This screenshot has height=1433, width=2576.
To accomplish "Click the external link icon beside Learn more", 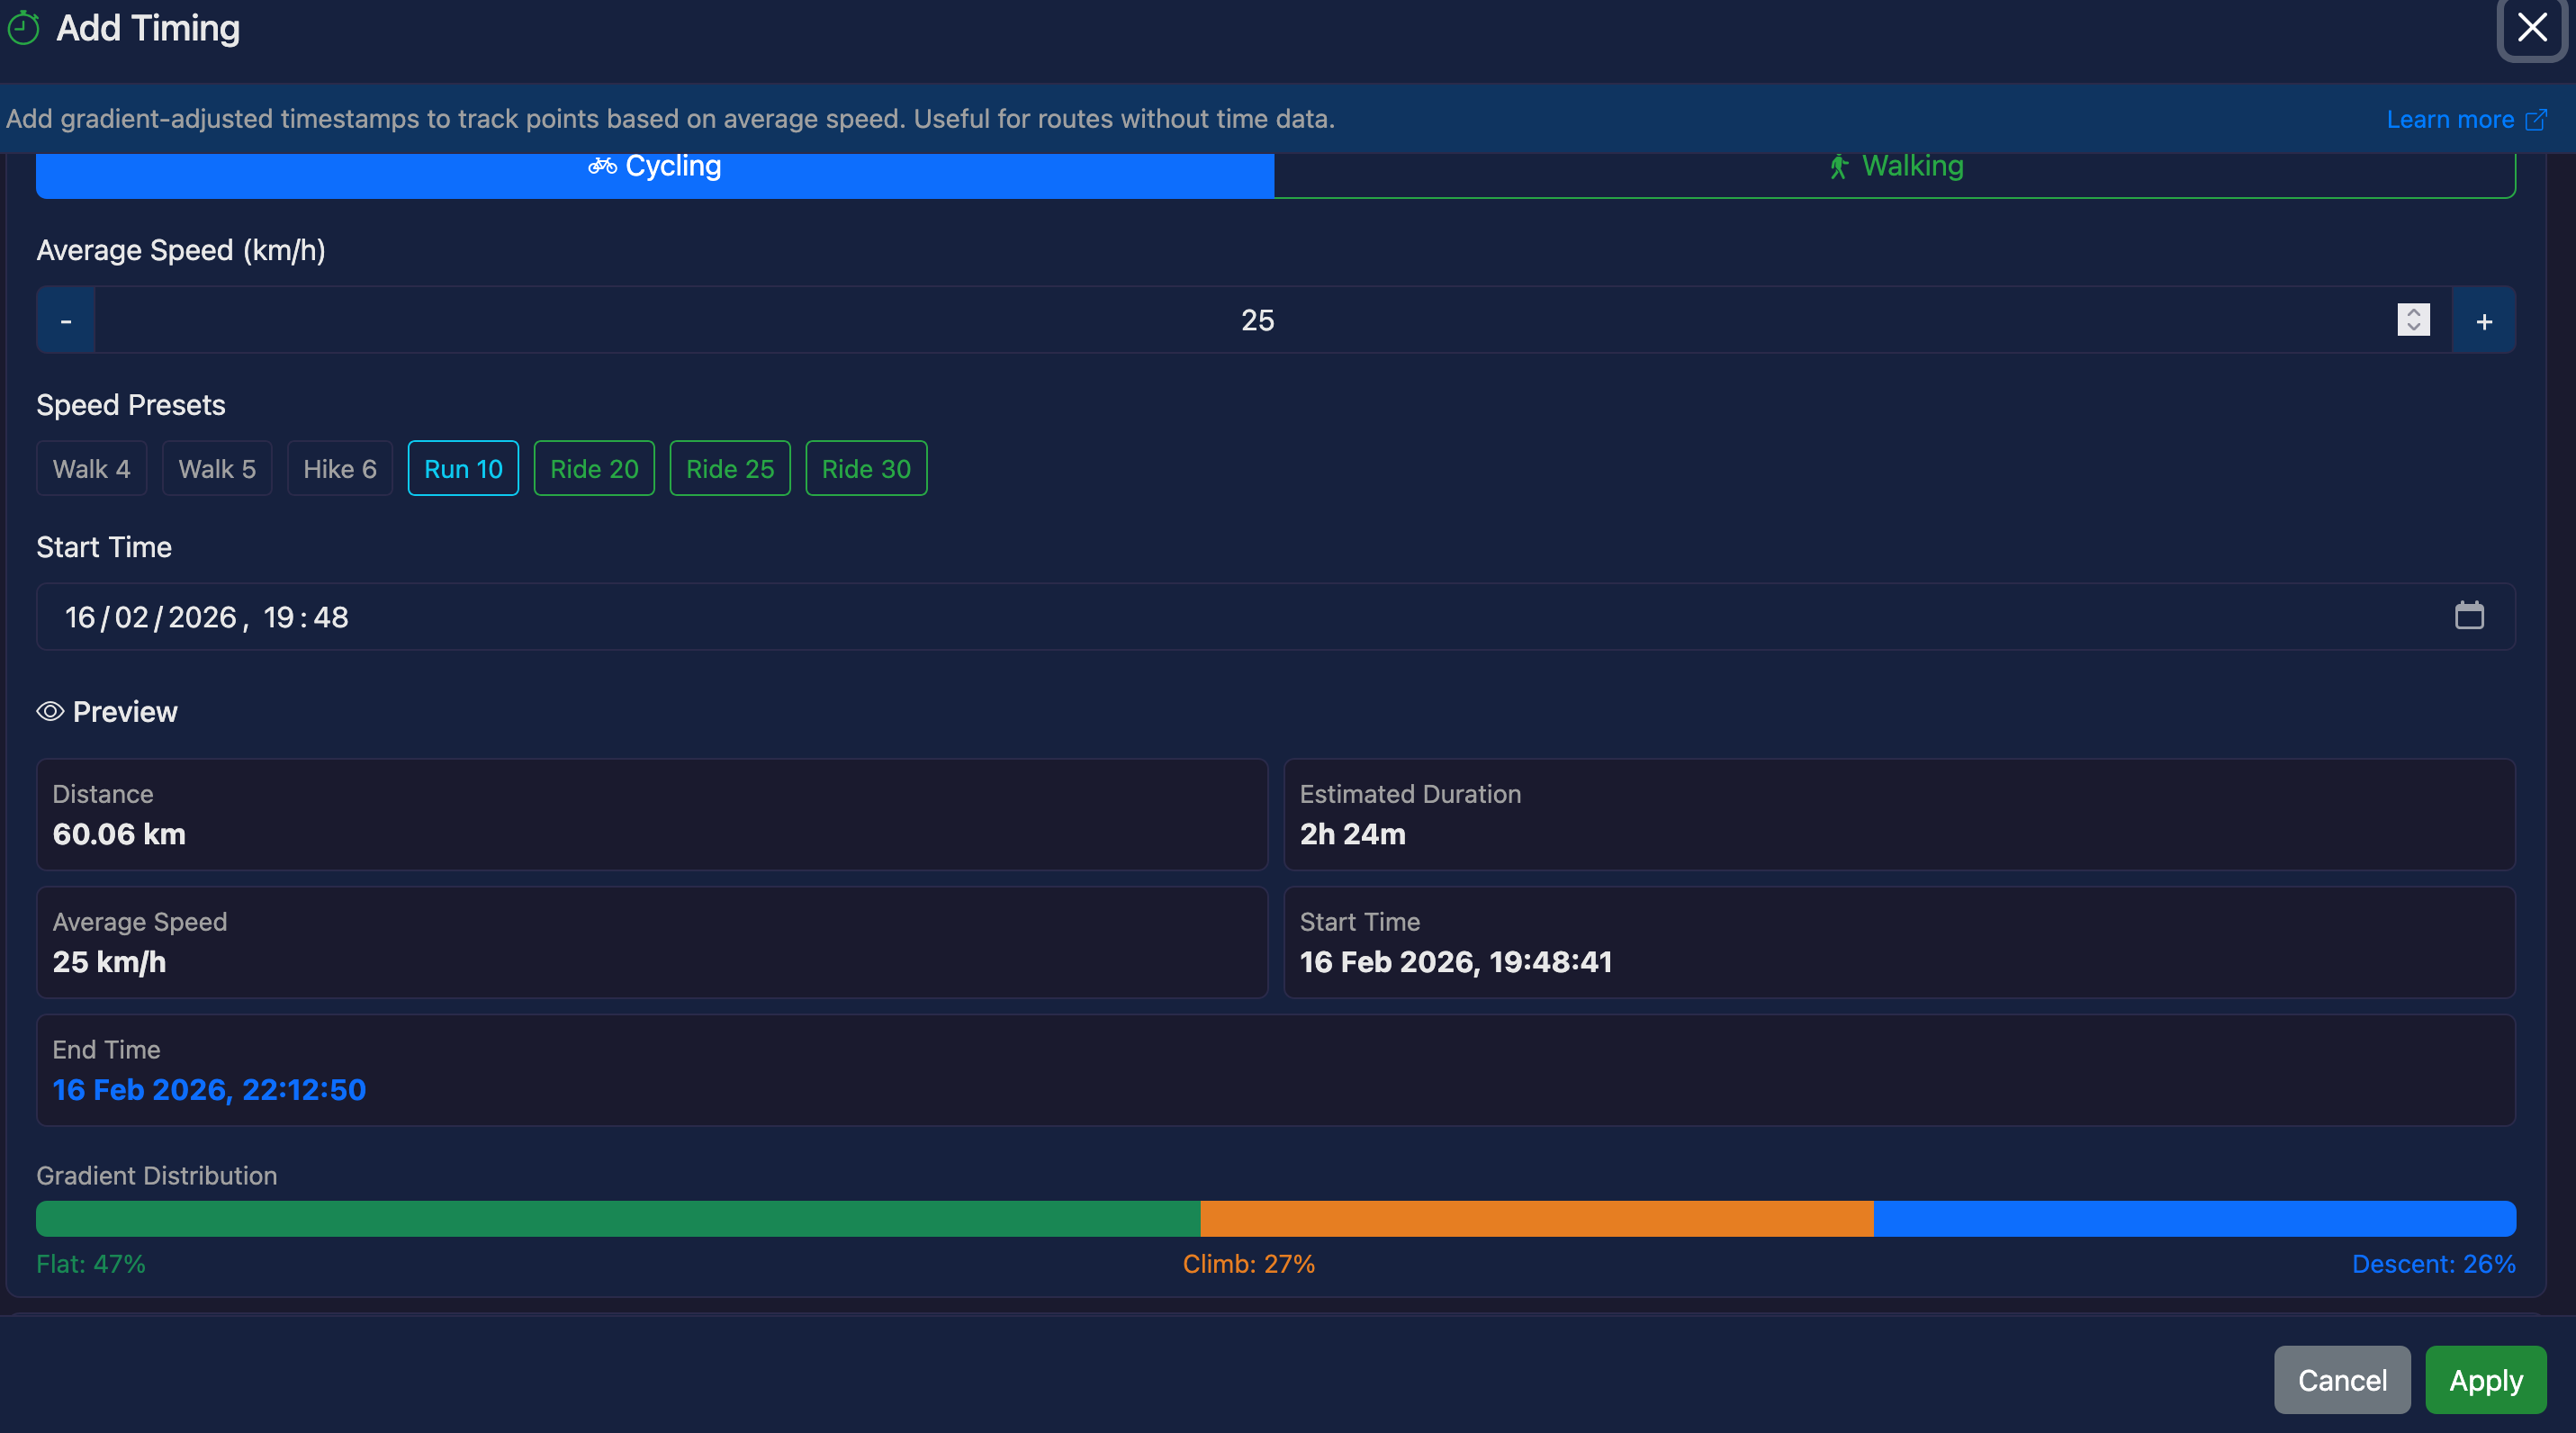I will [x=2539, y=119].
